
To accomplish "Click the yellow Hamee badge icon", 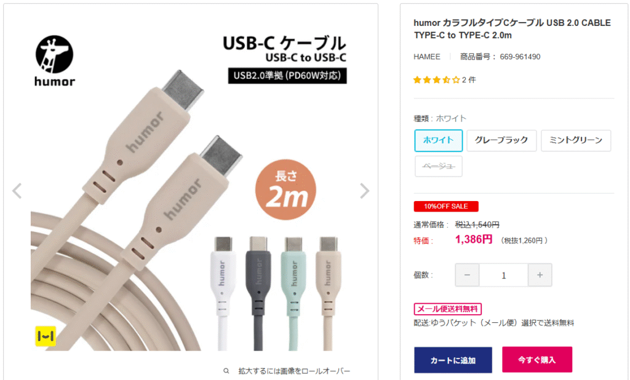I will (x=46, y=336).
